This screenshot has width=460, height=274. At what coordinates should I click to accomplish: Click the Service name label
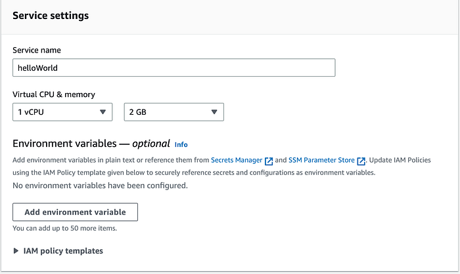coord(37,50)
